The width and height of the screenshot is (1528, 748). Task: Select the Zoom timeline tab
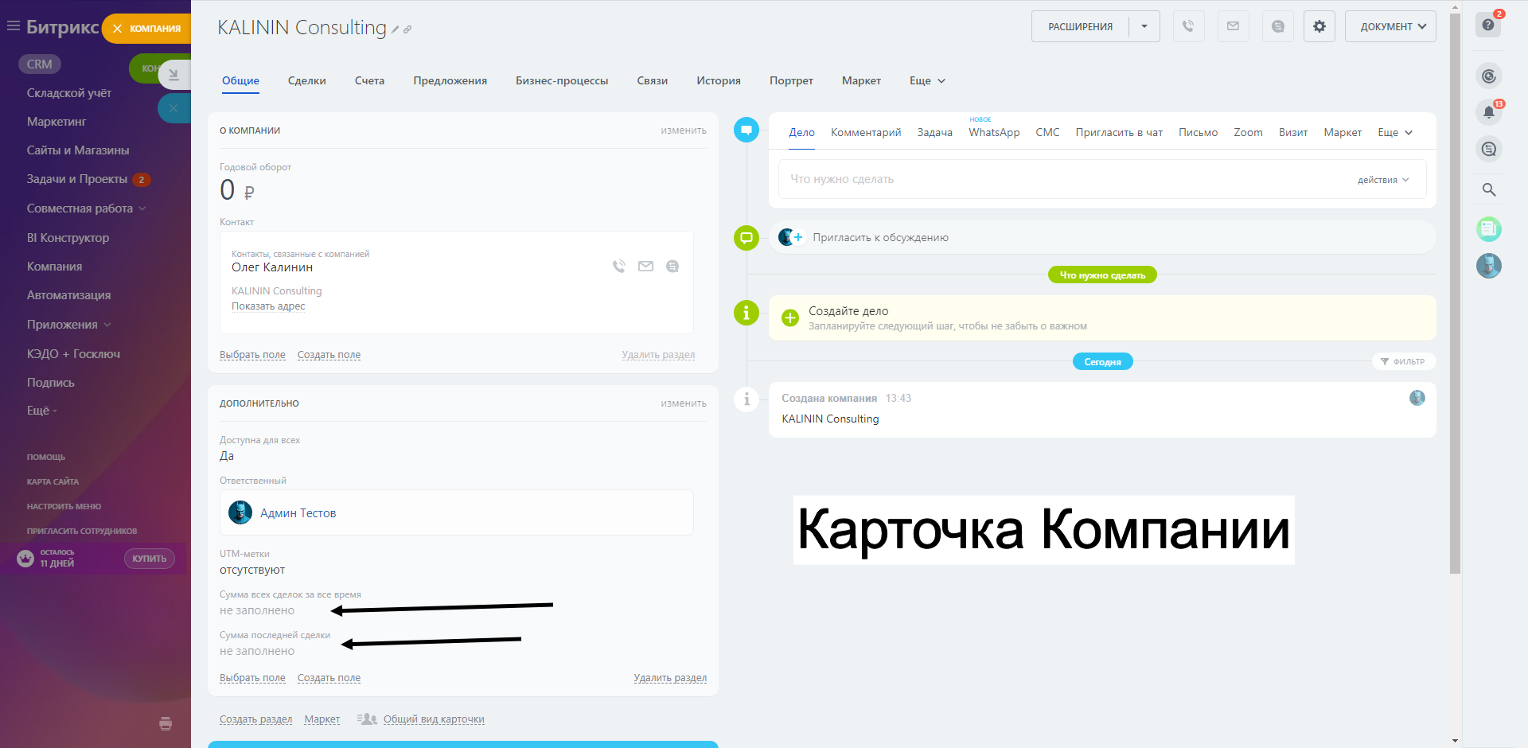point(1248,132)
